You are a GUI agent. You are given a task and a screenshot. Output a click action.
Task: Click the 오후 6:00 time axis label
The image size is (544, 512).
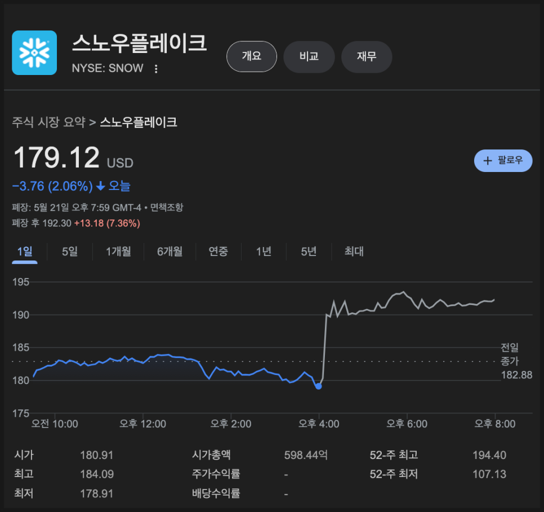[407, 424]
